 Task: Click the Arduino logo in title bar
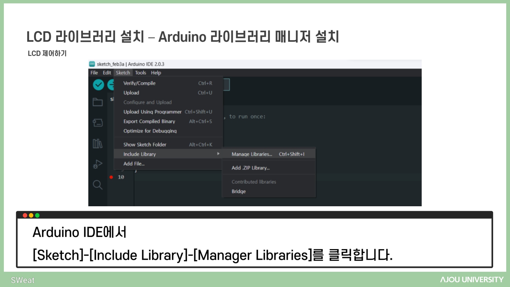[x=92, y=64]
